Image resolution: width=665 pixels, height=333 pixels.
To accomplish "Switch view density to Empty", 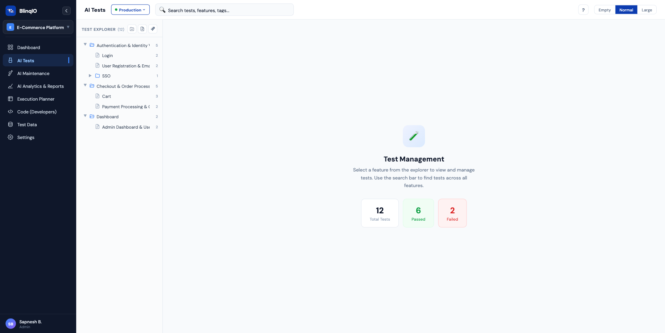I will [604, 10].
